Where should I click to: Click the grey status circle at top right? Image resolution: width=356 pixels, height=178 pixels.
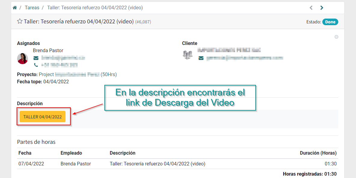point(336,37)
